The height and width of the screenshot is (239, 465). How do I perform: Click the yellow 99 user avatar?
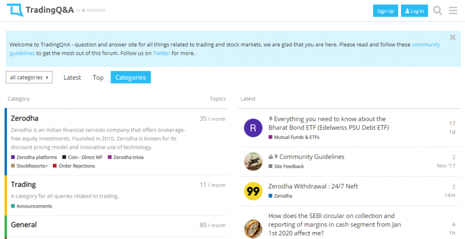coord(253,191)
